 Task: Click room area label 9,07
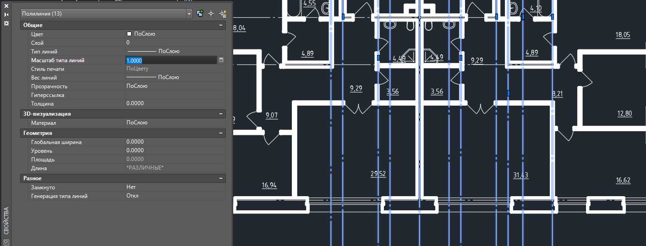272,116
